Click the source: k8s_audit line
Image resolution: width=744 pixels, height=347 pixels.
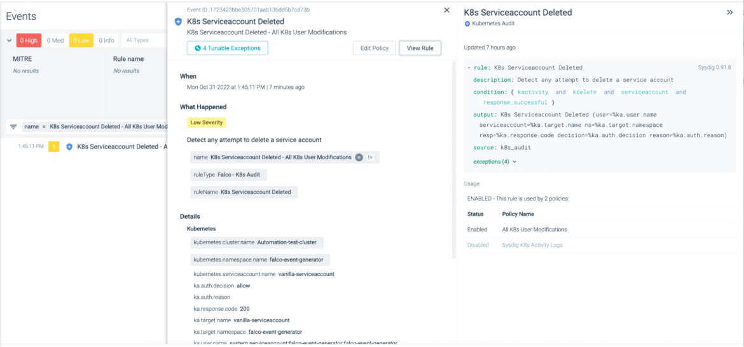pos(502,148)
